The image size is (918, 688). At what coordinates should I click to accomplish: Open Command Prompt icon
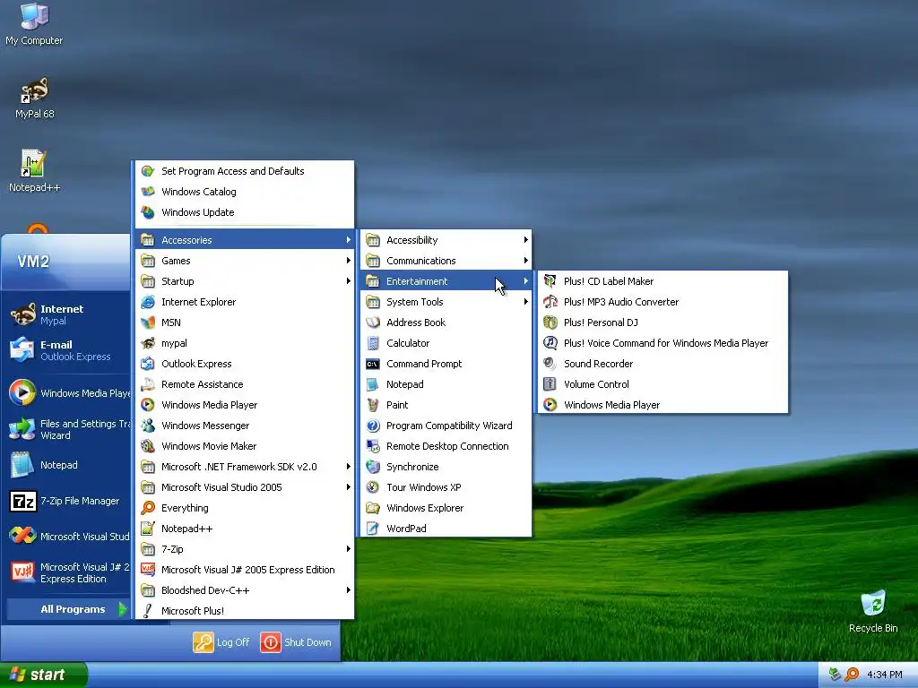tap(373, 364)
